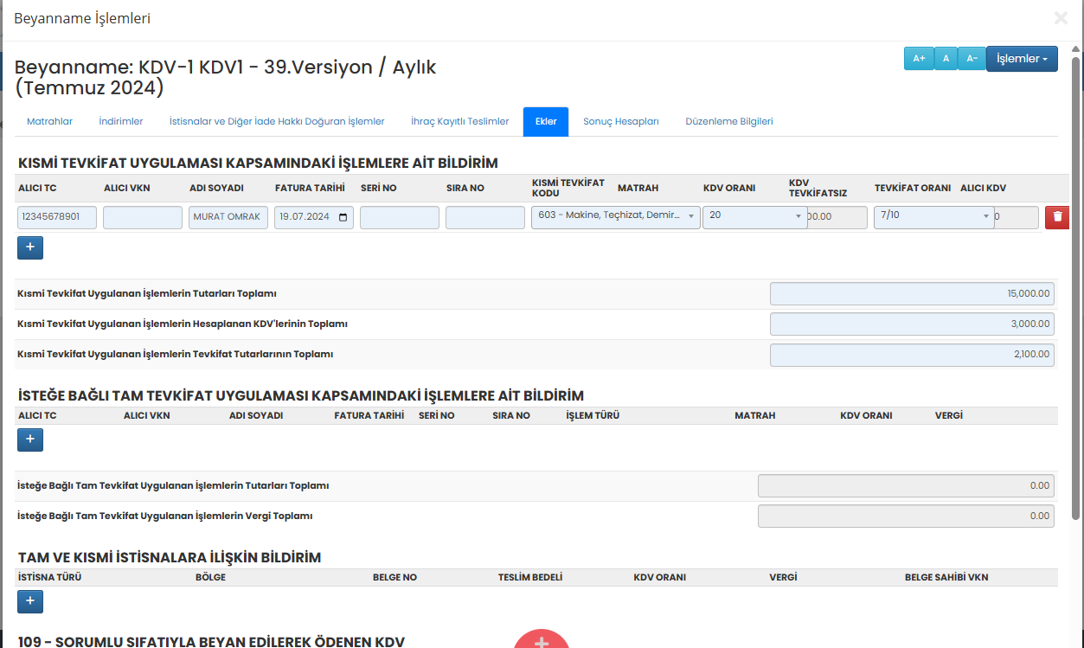This screenshot has width=1084, height=648.
Task: Decrease font size with A- button
Action: [972, 59]
